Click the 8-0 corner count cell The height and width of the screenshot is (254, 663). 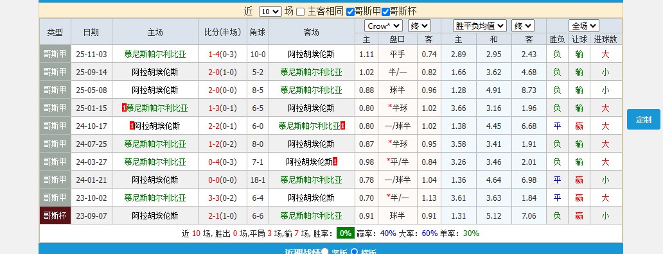258,144
